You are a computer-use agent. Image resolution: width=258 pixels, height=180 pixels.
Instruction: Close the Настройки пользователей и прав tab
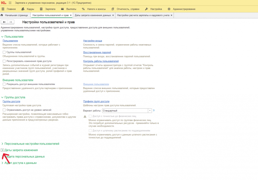point(71,15)
